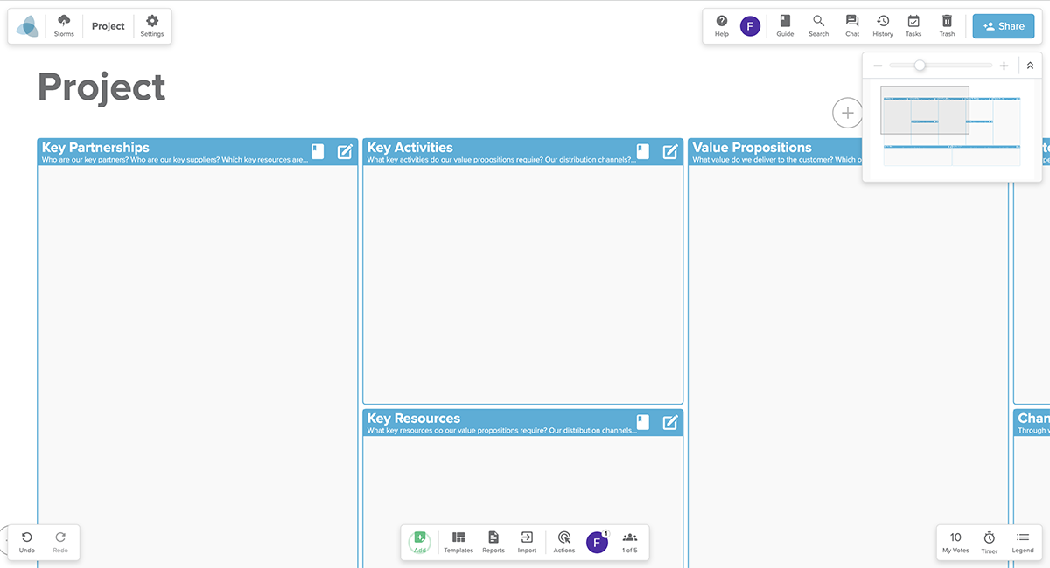Toggle the Legend display

point(1022,542)
